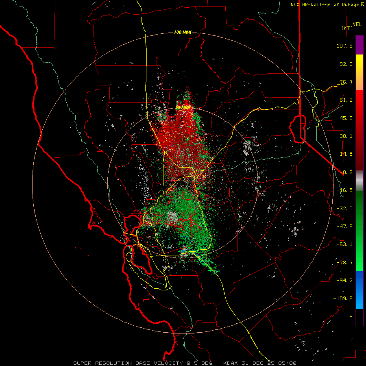Click the VEL legend heading
Viewport: 366px width, 366px height.
[x=357, y=24]
